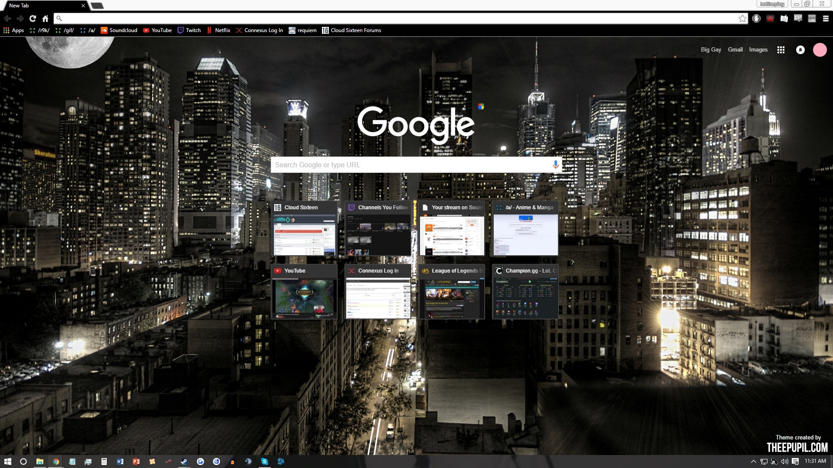Click the CSS extension icon
Viewport: 833px width, 468px height.
click(x=798, y=18)
